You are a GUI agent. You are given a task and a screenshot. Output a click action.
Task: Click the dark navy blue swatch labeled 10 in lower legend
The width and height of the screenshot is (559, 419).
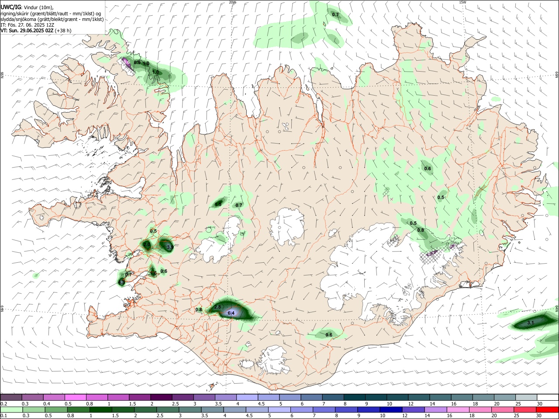click(x=390, y=409)
